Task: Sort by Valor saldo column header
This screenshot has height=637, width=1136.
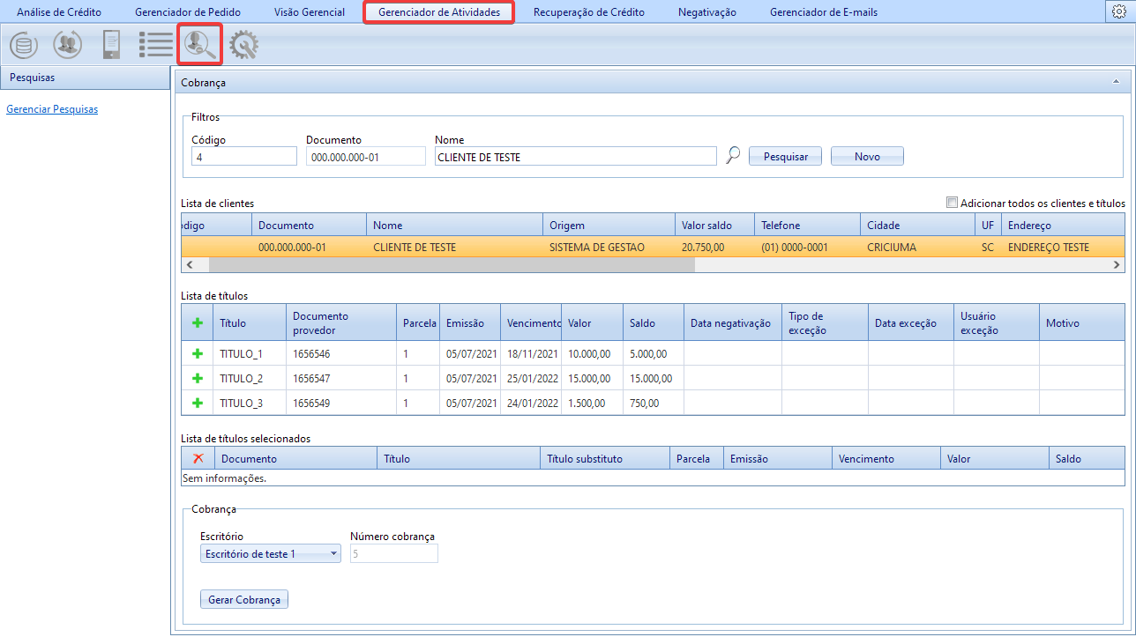Action: tap(714, 226)
